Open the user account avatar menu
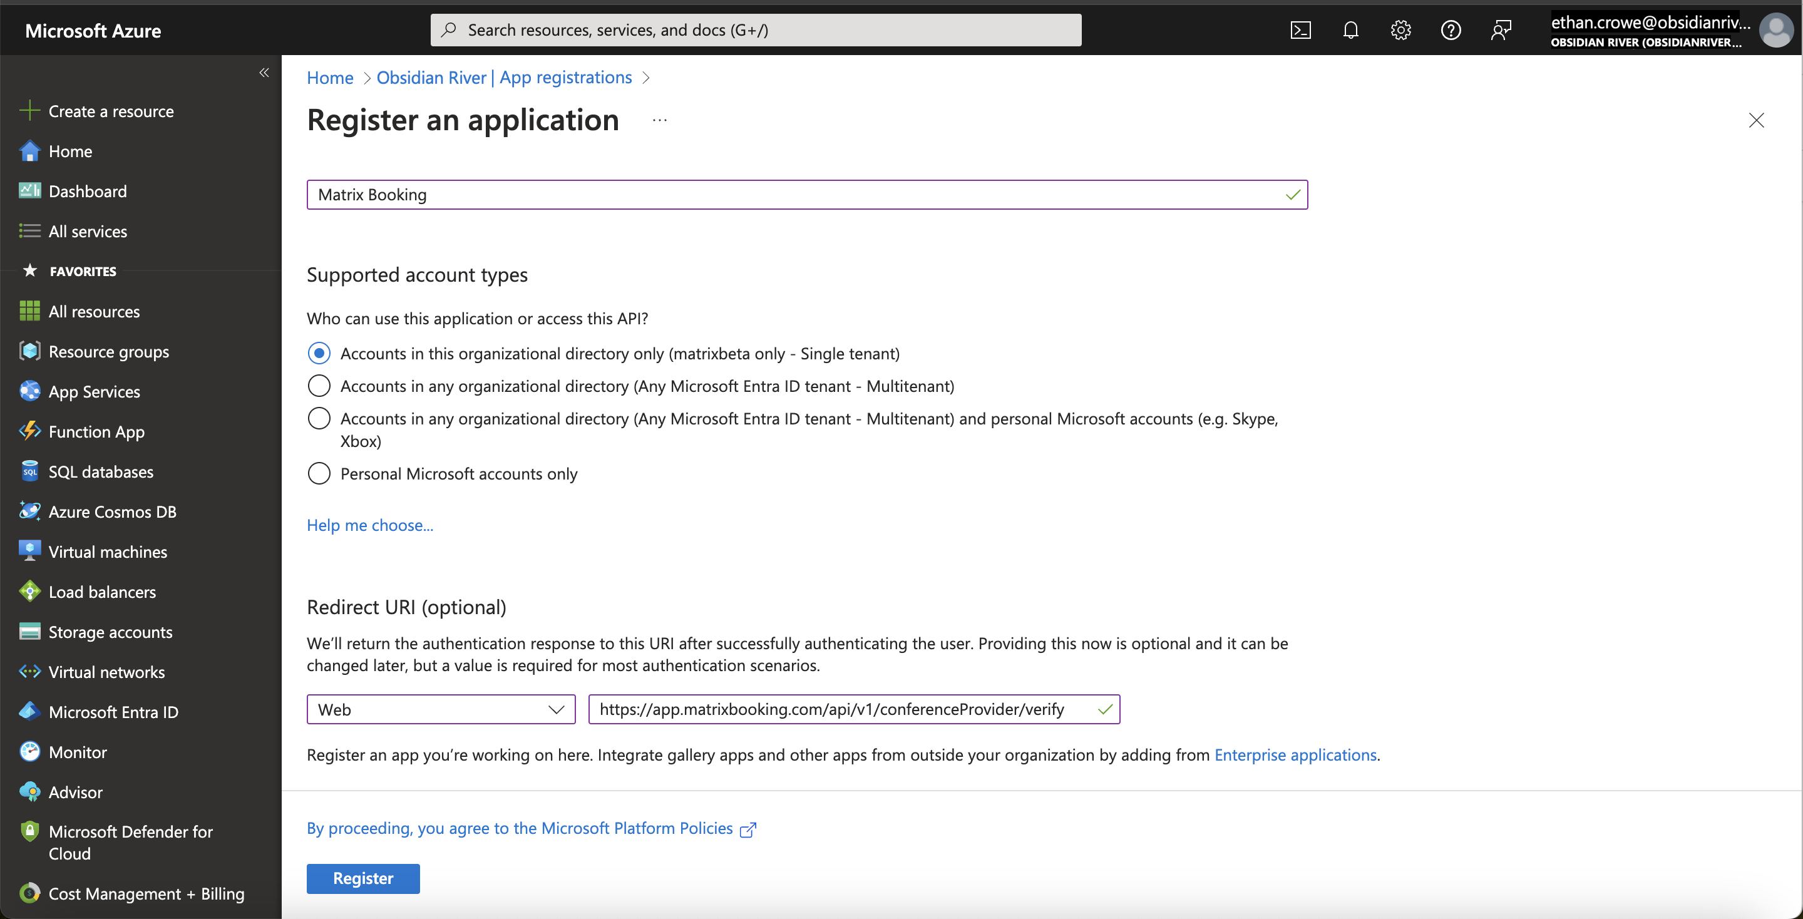The image size is (1803, 919). [x=1774, y=30]
